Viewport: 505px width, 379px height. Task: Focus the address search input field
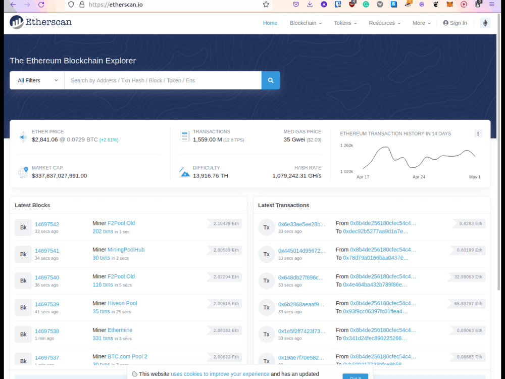[x=163, y=80]
